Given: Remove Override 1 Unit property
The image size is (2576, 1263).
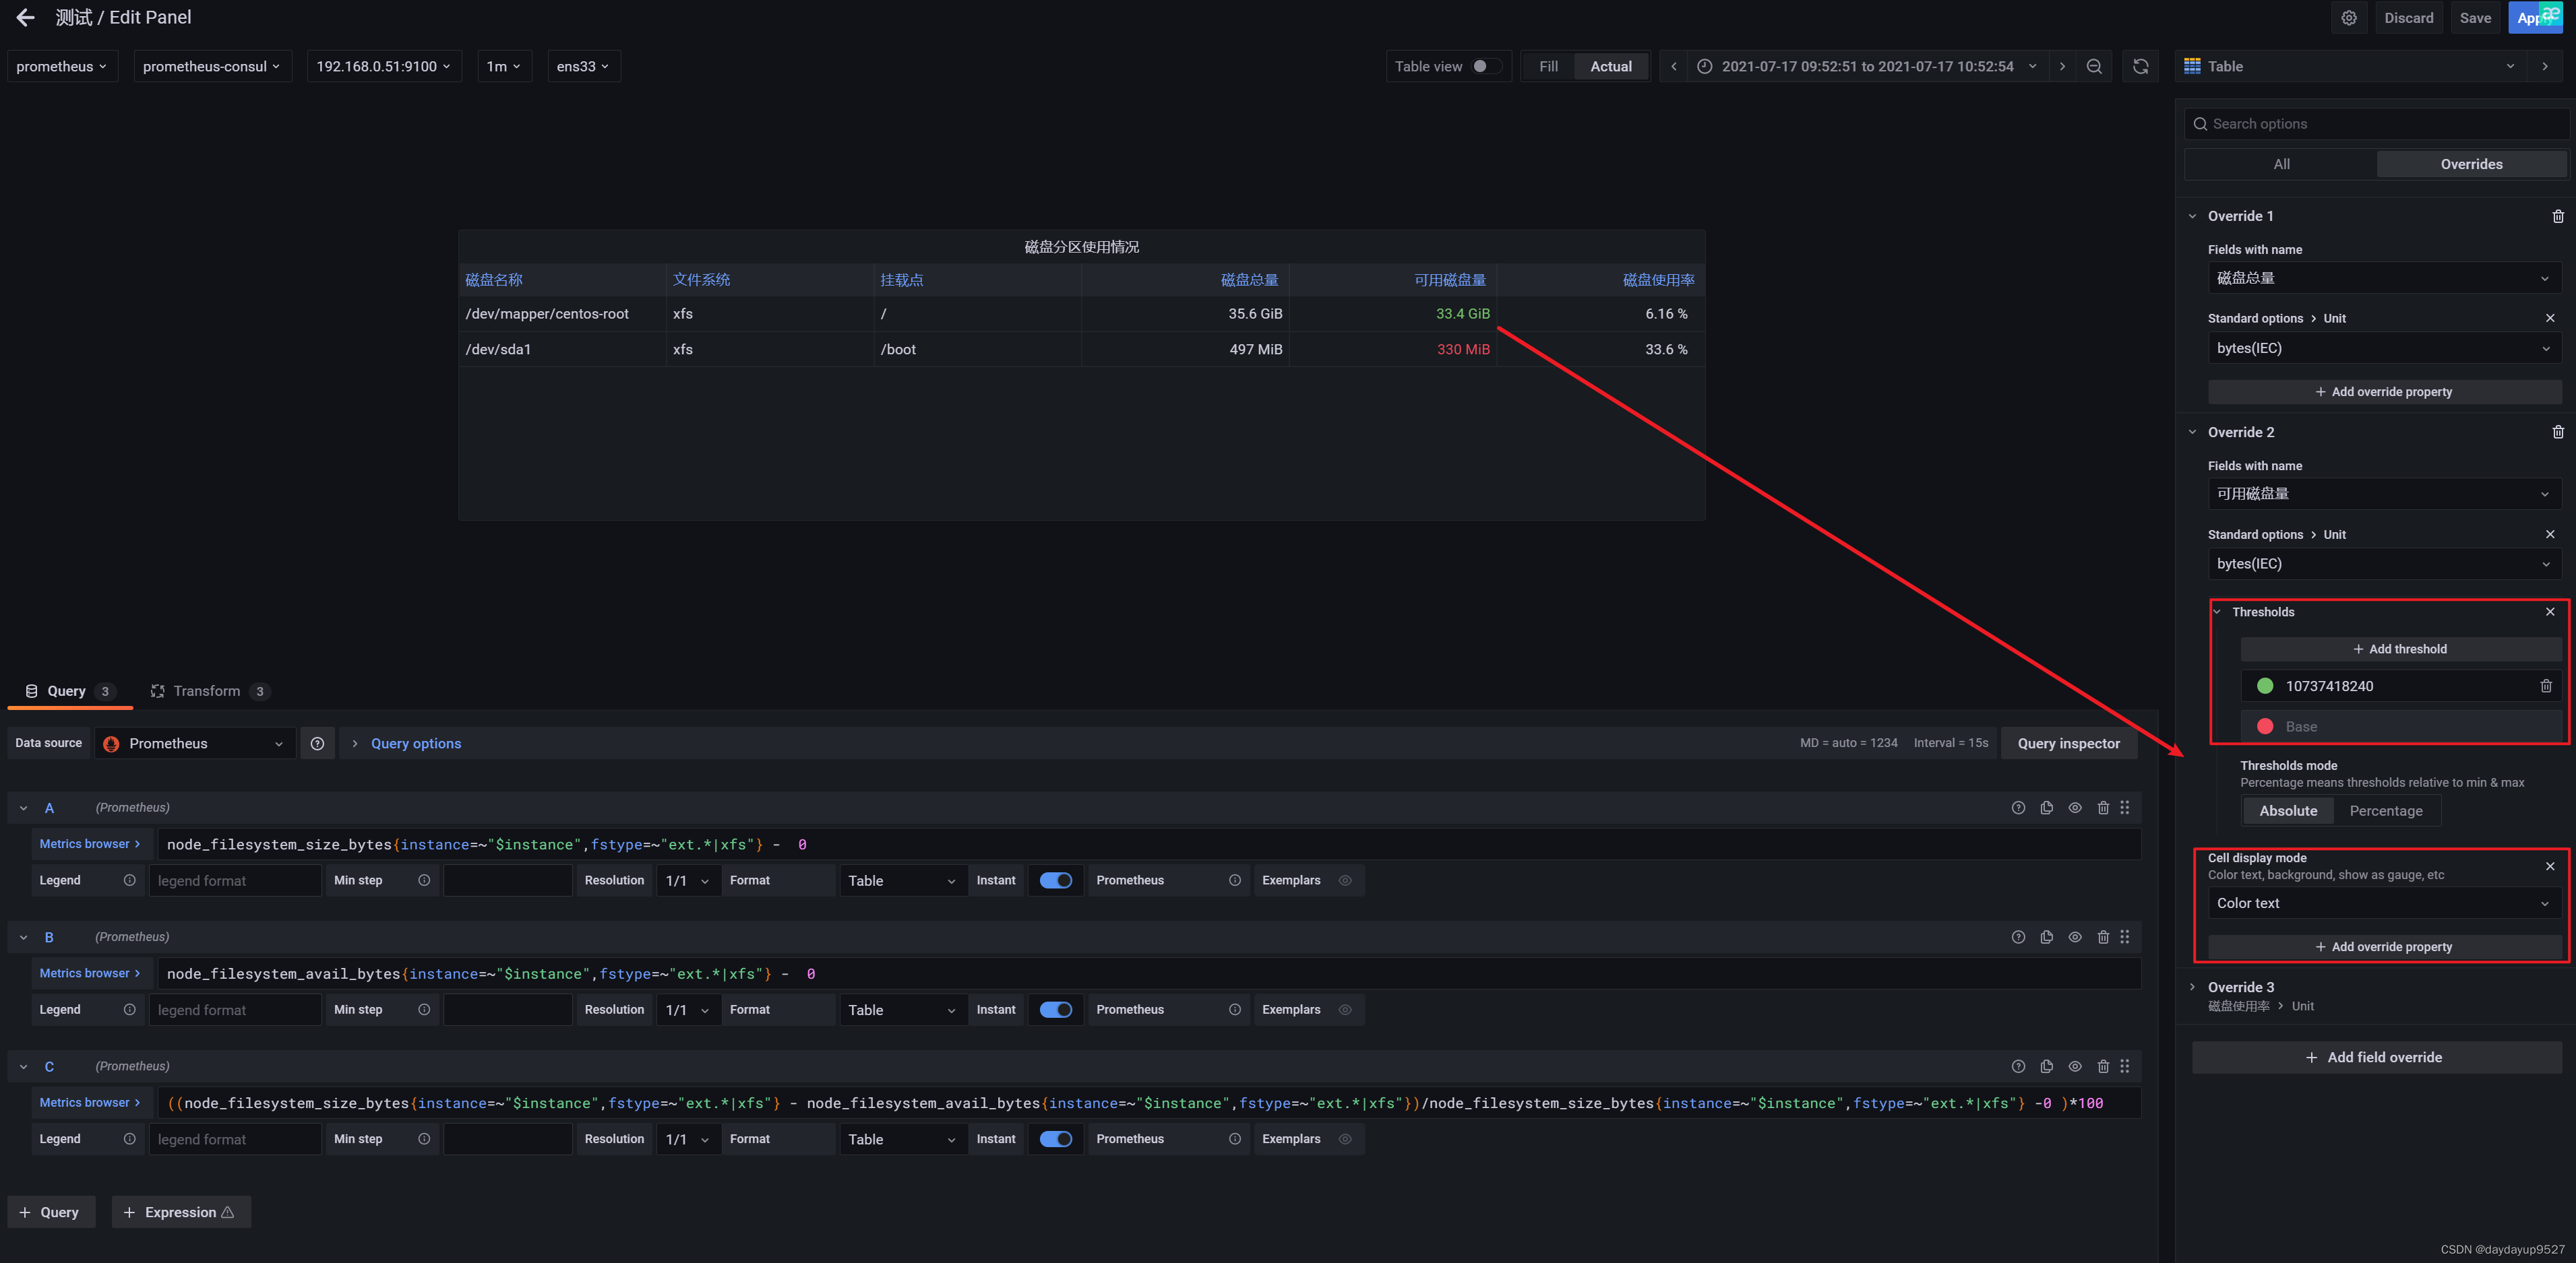Looking at the screenshot, I should coord(2550,318).
